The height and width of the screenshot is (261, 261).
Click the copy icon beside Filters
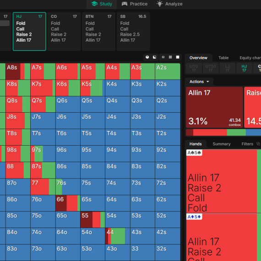[x=258, y=144]
